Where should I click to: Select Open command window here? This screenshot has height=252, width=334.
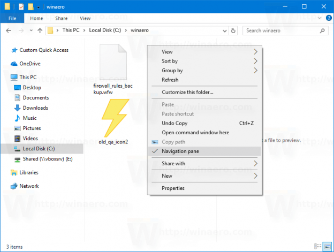[x=195, y=132]
